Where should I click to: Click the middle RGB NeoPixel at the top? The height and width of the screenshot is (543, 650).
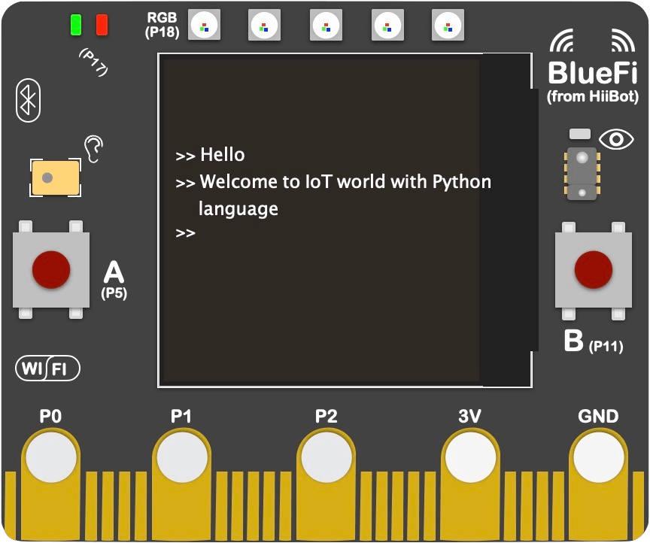pyautogui.click(x=325, y=25)
